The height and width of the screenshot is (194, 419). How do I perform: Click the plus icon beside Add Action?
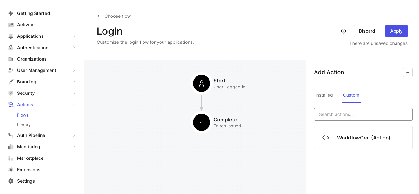[408, 73]
